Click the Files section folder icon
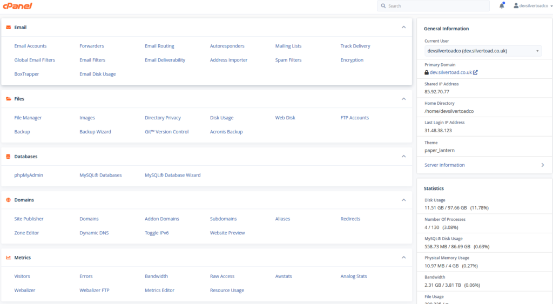The width and height of the screenshot is (553, 304). pyautogui.click(x=8, y=99)
